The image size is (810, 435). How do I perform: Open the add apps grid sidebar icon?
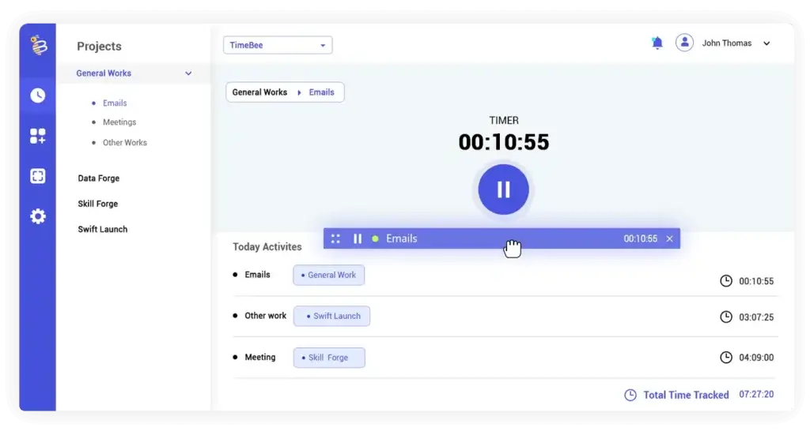tap(38, 136)
